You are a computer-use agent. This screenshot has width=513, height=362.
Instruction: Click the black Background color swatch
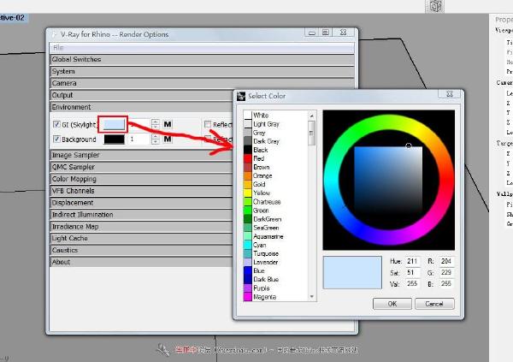click(x=114, y=139)
